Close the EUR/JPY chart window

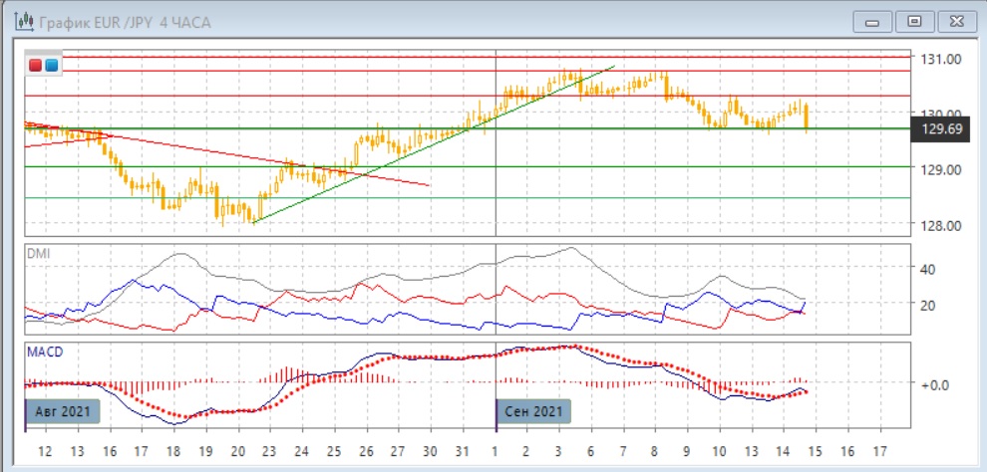(x=957, y=22)
